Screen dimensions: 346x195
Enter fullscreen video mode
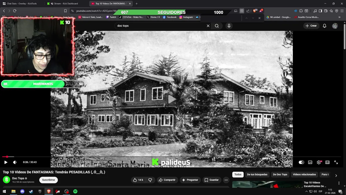point(336,162)
